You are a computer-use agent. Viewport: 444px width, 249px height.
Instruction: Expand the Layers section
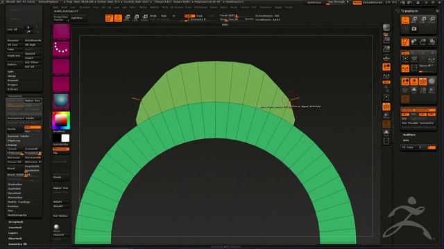click(13, 233)
